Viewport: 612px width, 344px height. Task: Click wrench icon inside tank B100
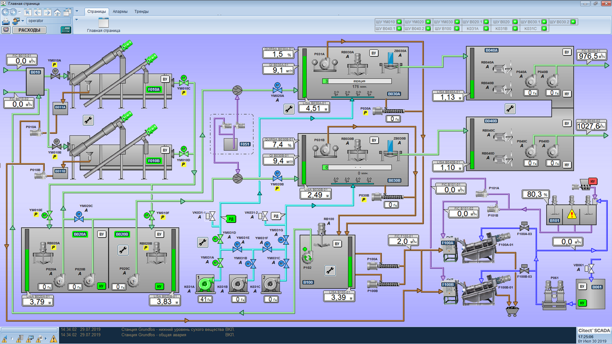point(330,270)
